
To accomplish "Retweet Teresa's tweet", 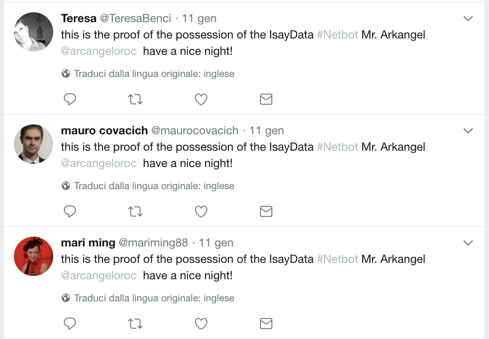I will (135, 99).
